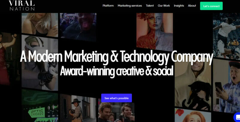Click the See what's possible button
This screenshot has width=240, height=122.
tap(116, 98)
